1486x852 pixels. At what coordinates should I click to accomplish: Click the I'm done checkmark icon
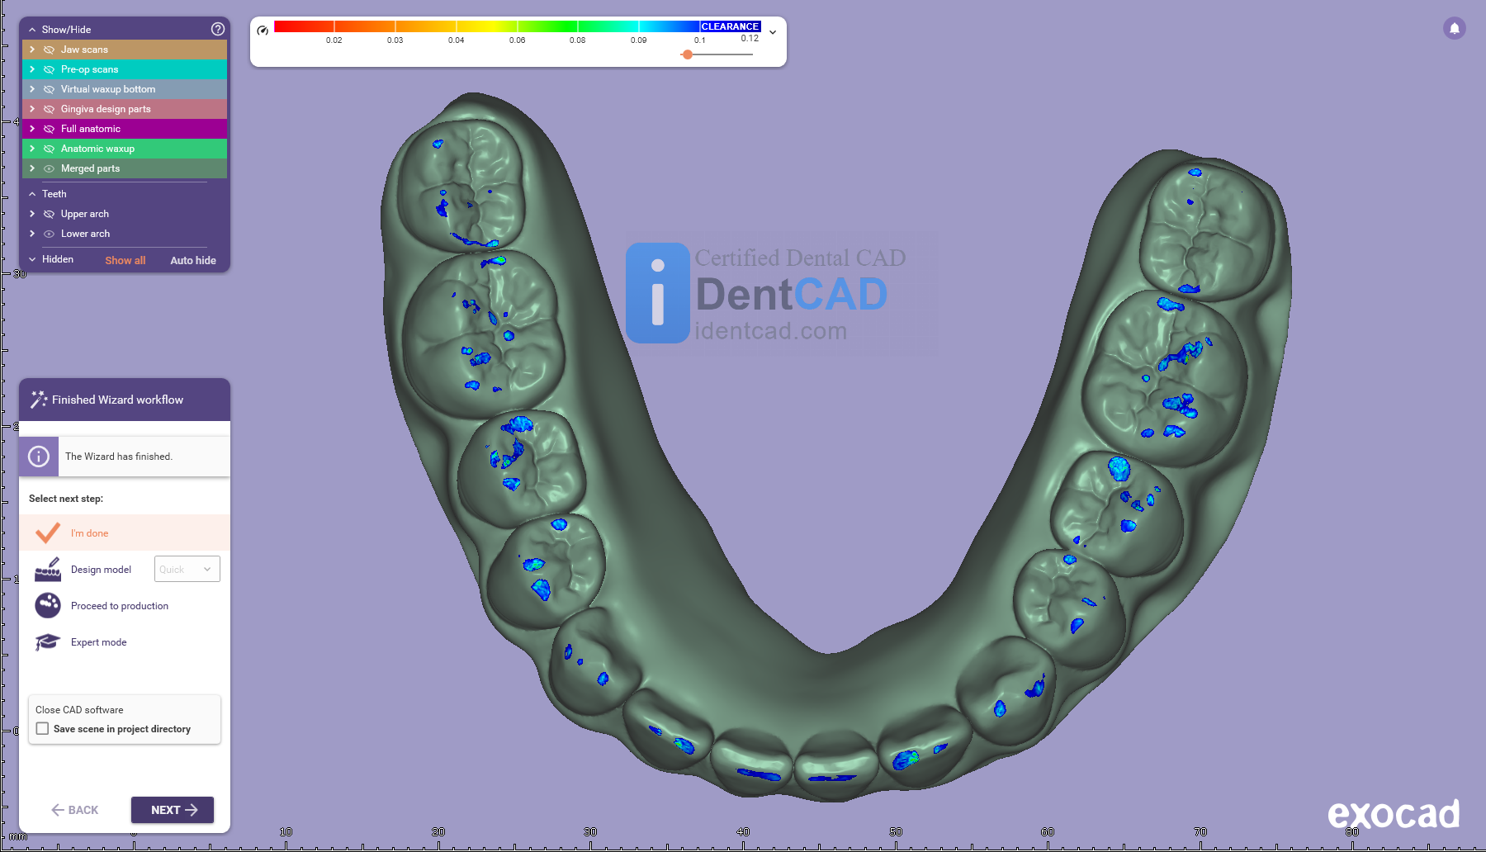tap(48, 533)
